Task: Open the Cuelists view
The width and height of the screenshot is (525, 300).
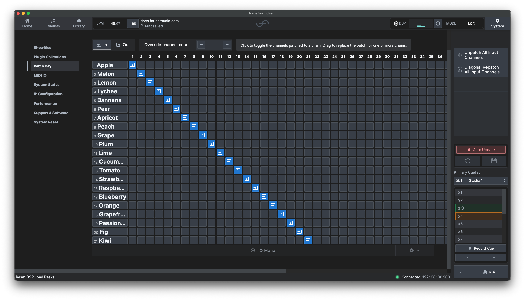Action: [53, 23]
